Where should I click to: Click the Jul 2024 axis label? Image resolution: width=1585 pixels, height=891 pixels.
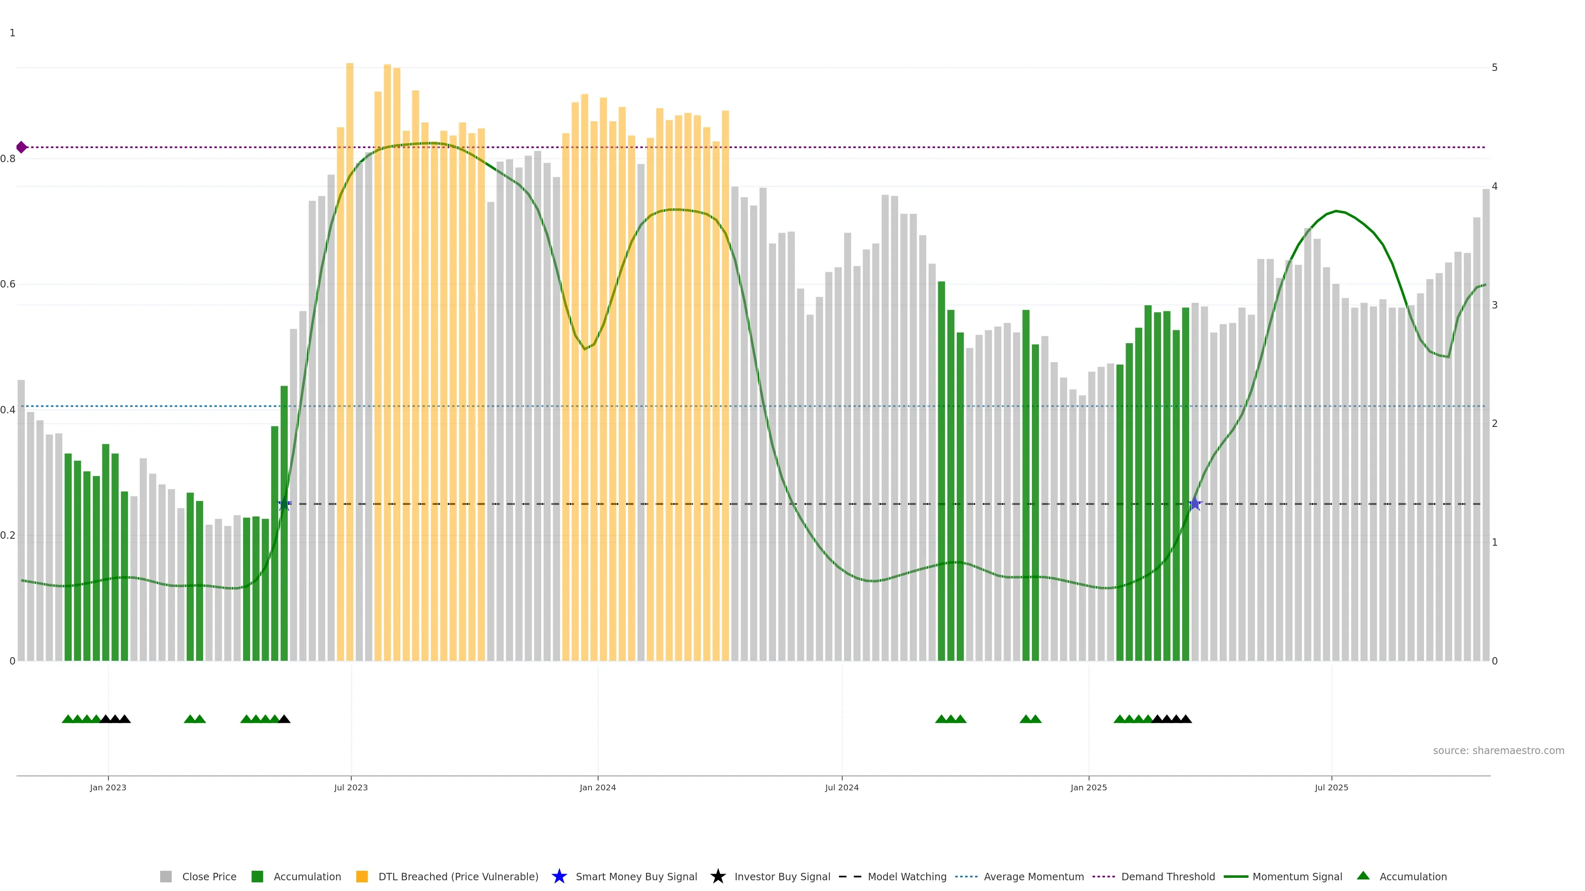(842, 787)
